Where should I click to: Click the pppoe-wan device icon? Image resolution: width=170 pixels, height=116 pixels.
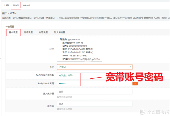coord(61,39)
